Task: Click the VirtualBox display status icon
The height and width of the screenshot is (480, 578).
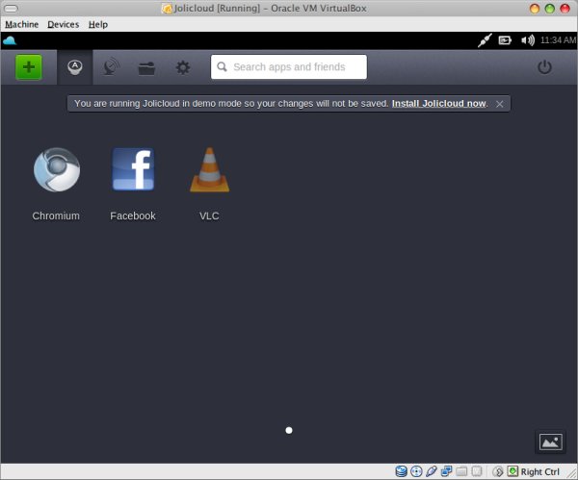Action: 477,471
